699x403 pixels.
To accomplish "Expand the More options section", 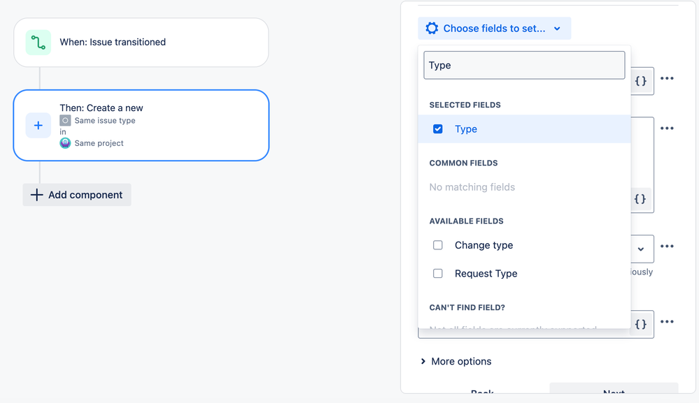I will tap(456, 361).
